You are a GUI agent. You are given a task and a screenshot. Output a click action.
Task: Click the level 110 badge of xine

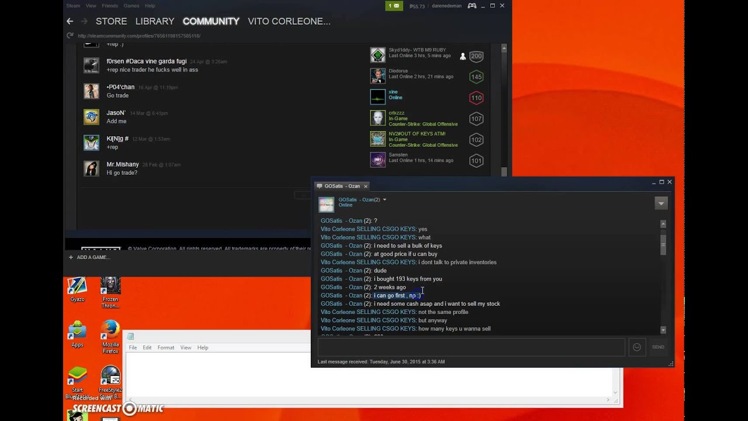[476, 98]
